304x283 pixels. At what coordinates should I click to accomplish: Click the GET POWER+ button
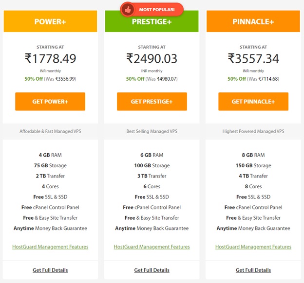50,102
